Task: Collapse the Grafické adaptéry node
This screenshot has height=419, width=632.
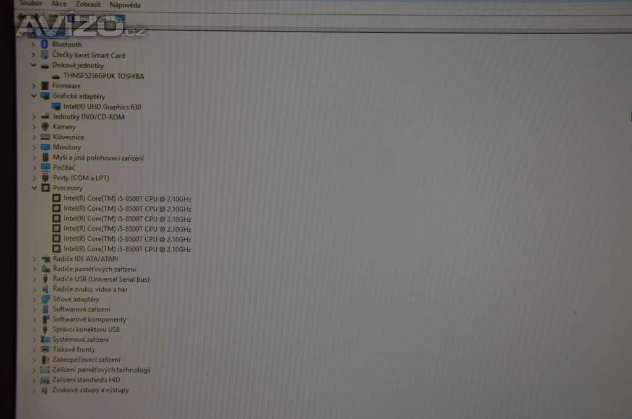Action: [34, 96]
